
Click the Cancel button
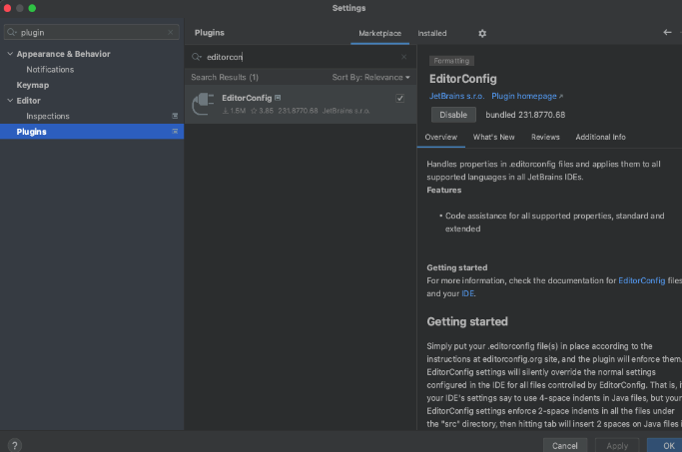(x=564, y=445)
